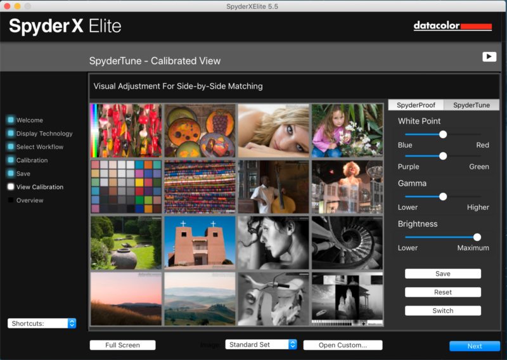
Task: Click the Open Custom... button
Action: pos(343,345)
